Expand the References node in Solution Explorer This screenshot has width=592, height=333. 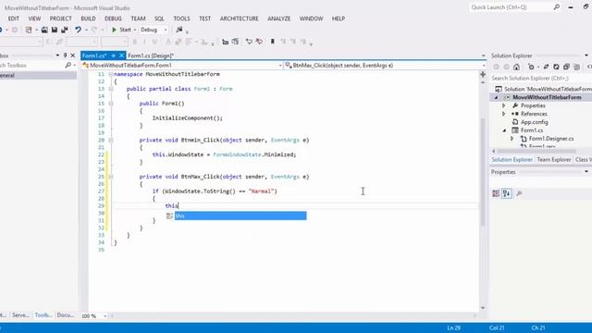click(x=503, y=114)
